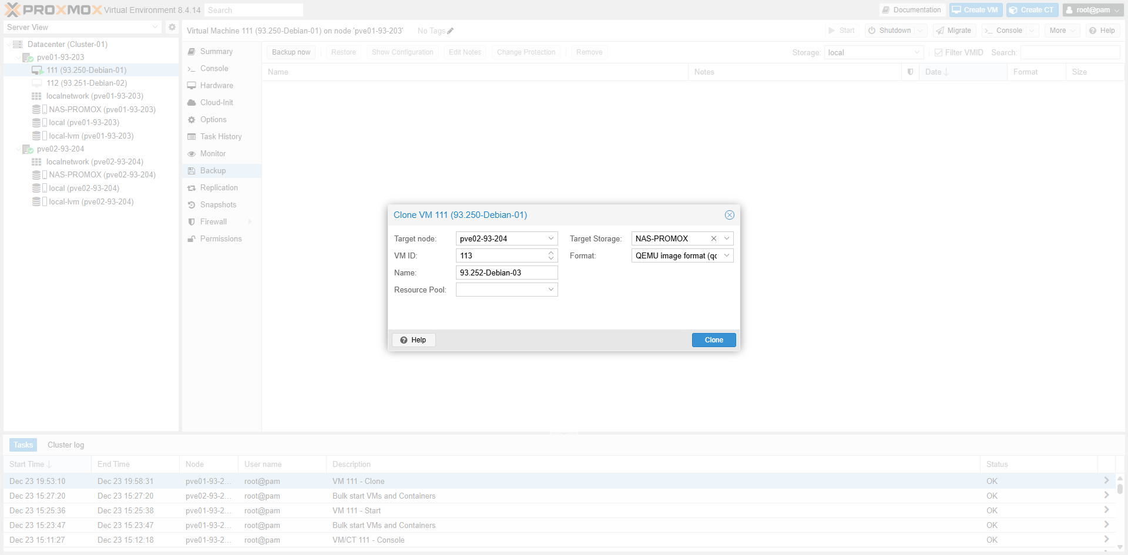Select NAS-PROMOX storage under pve02-93-204
Viewport: 1128px width, 555px height.
click(x=102, y=175)
